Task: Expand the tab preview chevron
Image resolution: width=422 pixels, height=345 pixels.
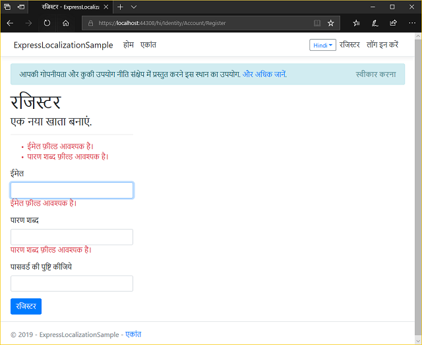Action: pos(134,7)
